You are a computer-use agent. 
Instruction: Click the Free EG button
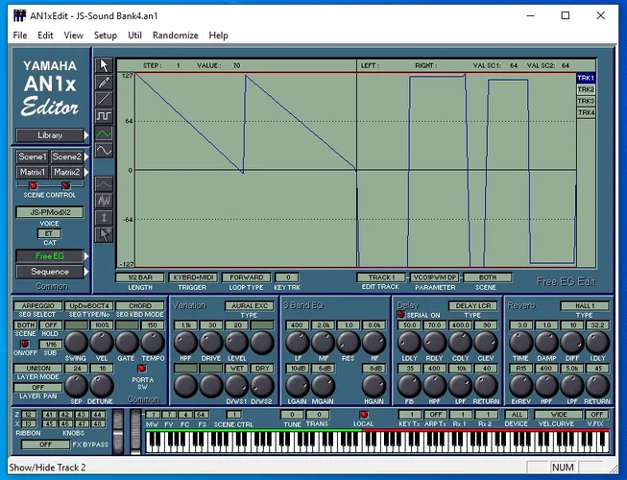pos(50,256)
